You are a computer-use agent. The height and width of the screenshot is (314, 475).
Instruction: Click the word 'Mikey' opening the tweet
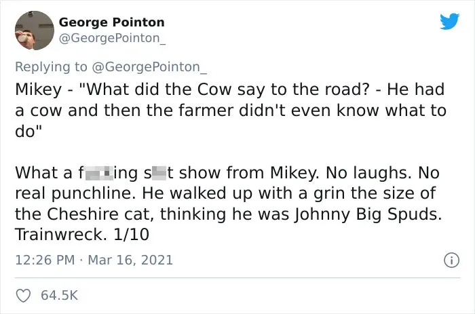click(x=39, y=90)
